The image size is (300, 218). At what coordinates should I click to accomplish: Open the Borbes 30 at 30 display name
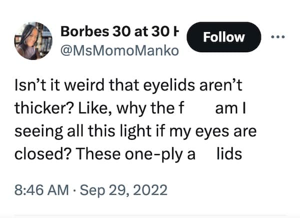118,30
